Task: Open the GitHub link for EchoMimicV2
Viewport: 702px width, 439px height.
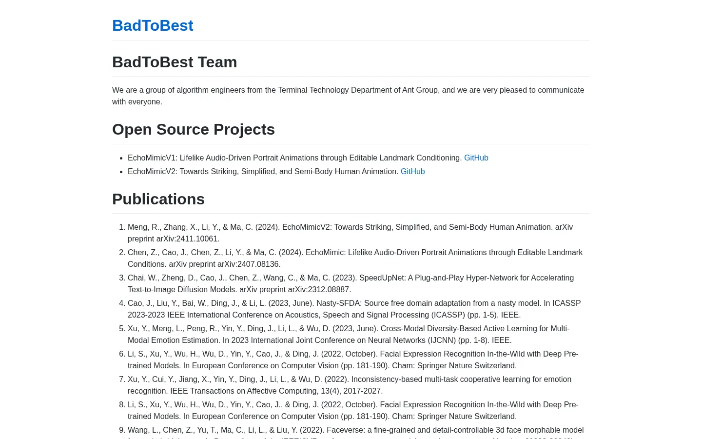Action: [x=413, y=172]
